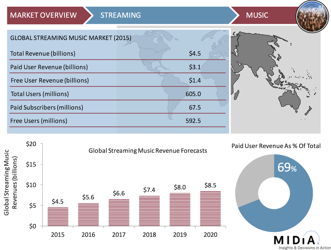This screenshot has height=250, width=331.
Task: Click the 'Global Streaming Music Revenue Forecasts' title
Action: click(x=148, y=151)
